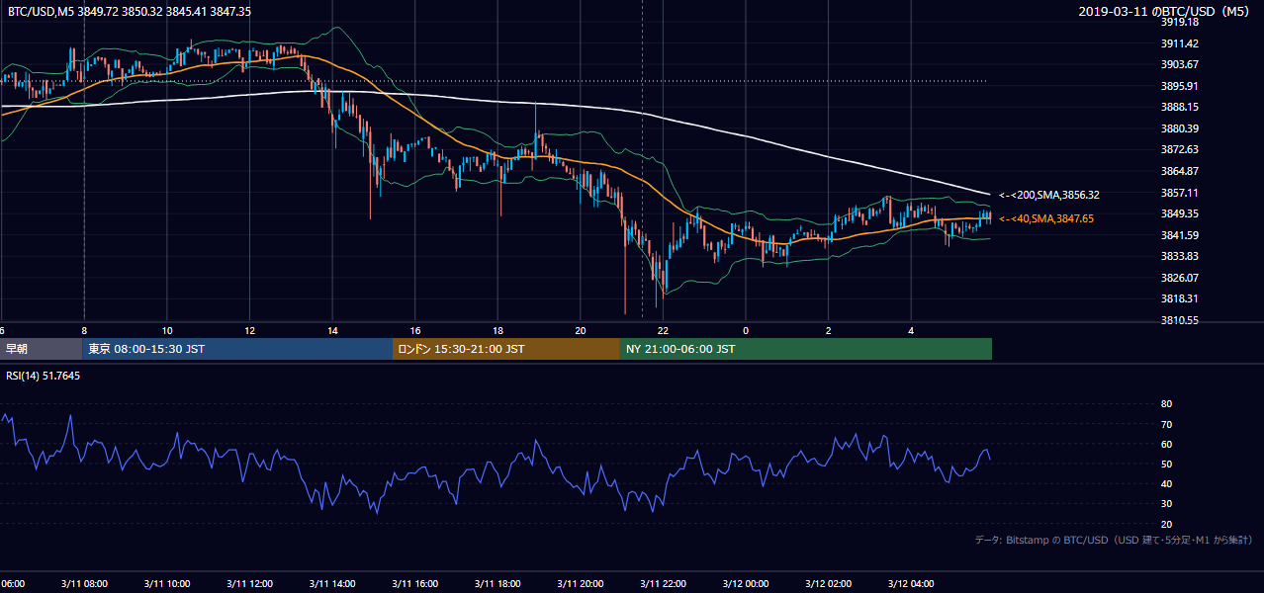This screenshot has width=1264, height=593.
Task: Click price axis value 3895.91
Action: (x=1180, y=86)
